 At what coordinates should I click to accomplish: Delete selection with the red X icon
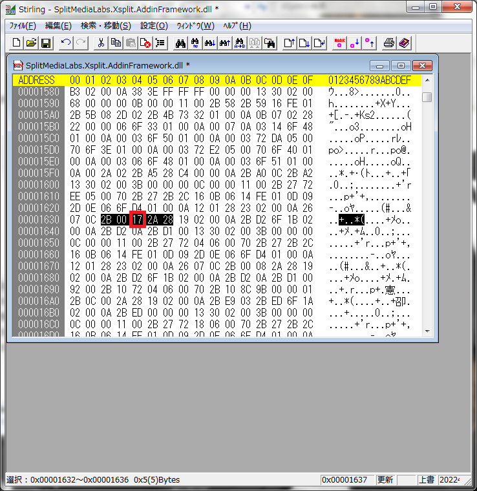[x=145, y=43]
